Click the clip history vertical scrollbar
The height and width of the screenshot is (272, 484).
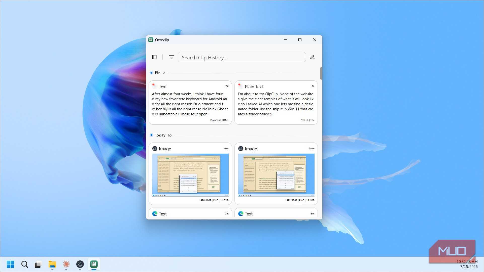(x=321, y=73)
